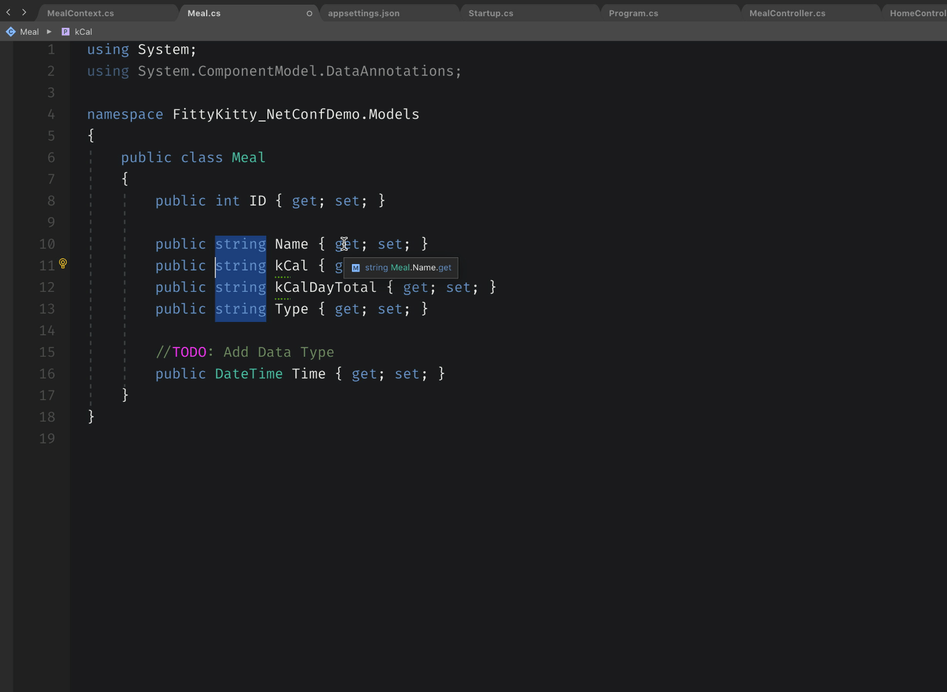
Task: Click the unsaved-changes dot on Meal.cs tab
Action: pyautogui.click(x=309, y=13)
